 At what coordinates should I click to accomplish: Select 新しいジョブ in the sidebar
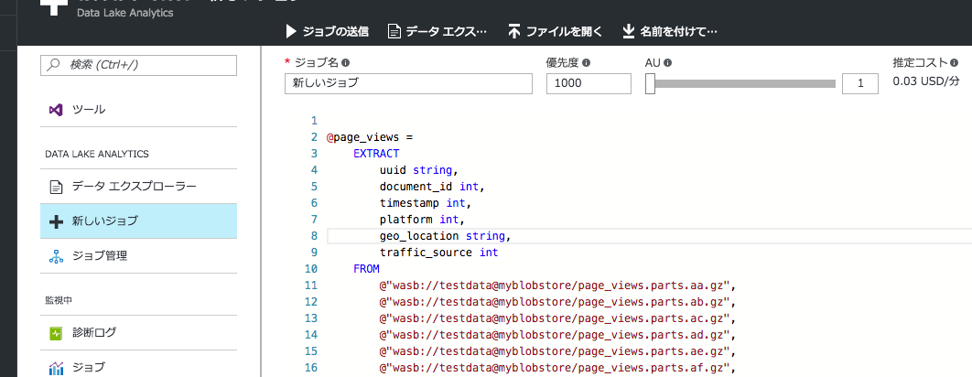(139, 221)
